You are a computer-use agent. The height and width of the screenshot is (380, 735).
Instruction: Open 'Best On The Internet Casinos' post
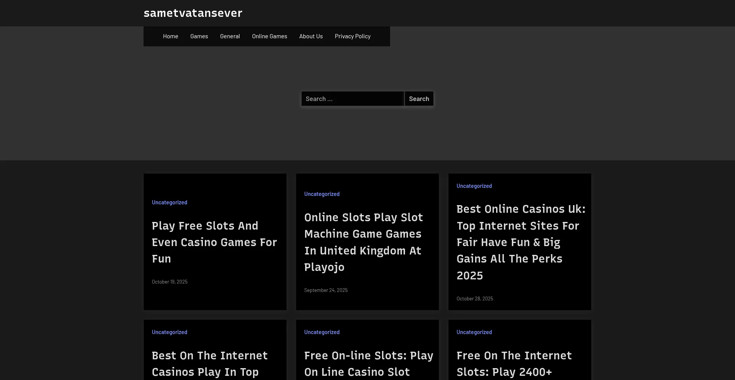[209, 364]
